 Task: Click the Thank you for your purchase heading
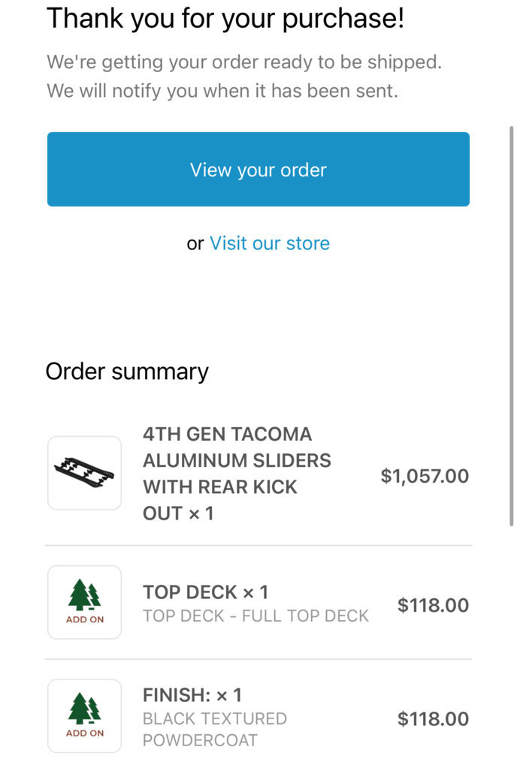(x=225, y=19)
